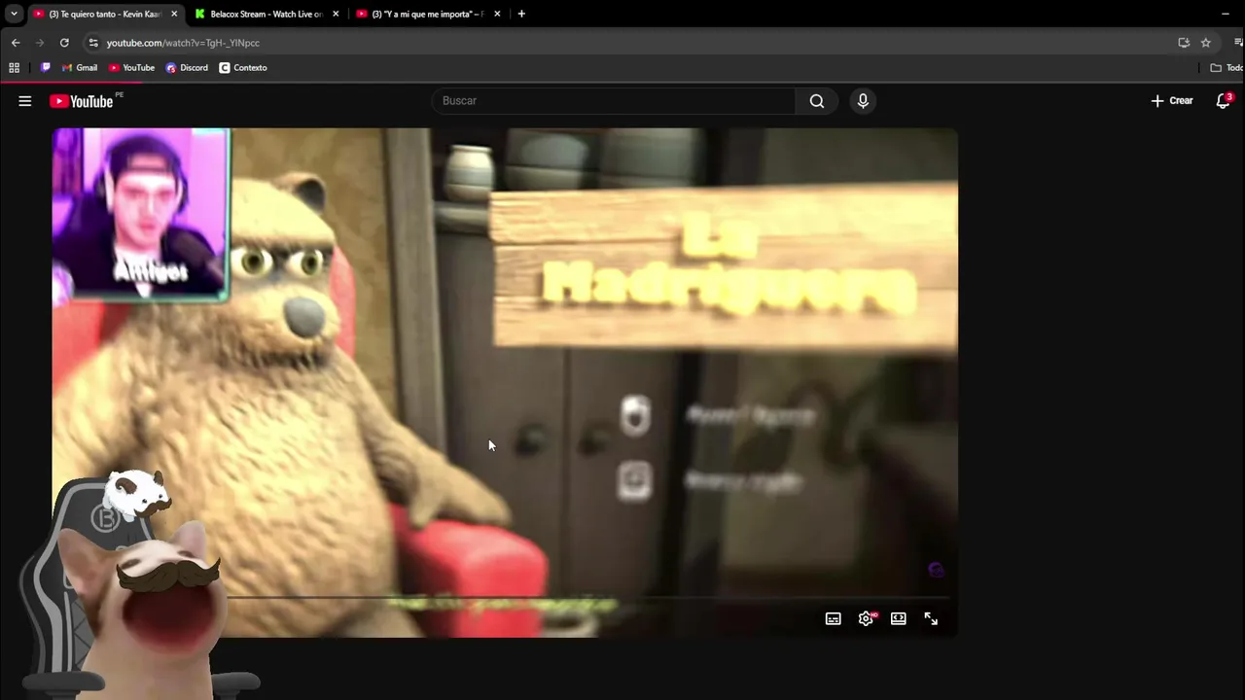Click the streamer webcam overlay
This screenshot has width=1245, height=700.
pos(141,214)
